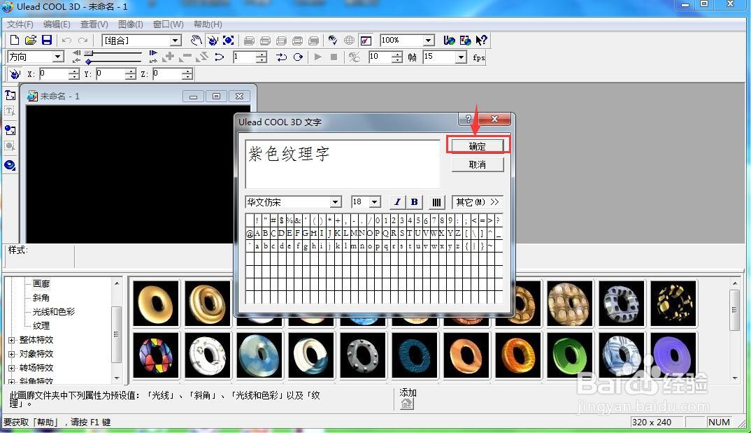
Task: Click the wireframe globe icon
Action: tap(350, 41)
